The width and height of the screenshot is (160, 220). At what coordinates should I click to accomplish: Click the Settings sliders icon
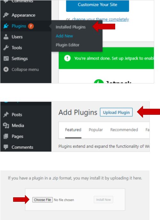[x=6, y=59]
